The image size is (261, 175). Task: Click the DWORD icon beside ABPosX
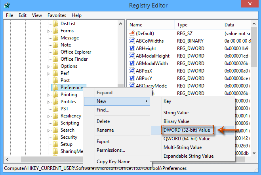(x=132, y=71)
